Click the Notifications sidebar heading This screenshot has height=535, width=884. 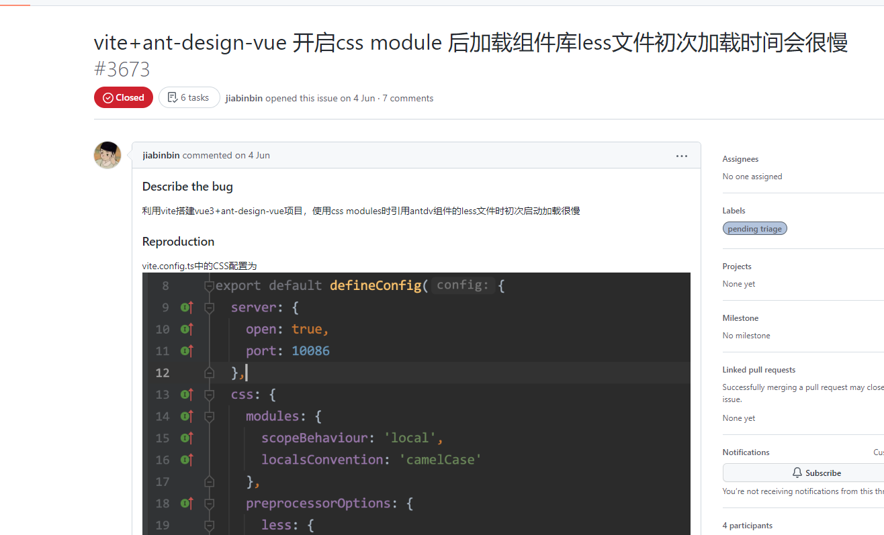746,452
